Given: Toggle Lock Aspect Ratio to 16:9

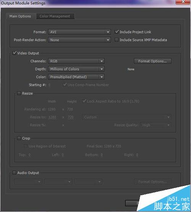Looking at the screenshot, I should coord(84,101).
